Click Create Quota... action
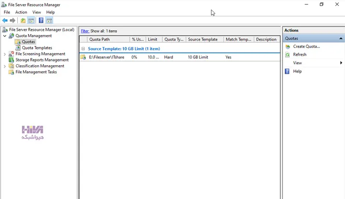 point(306,47)
